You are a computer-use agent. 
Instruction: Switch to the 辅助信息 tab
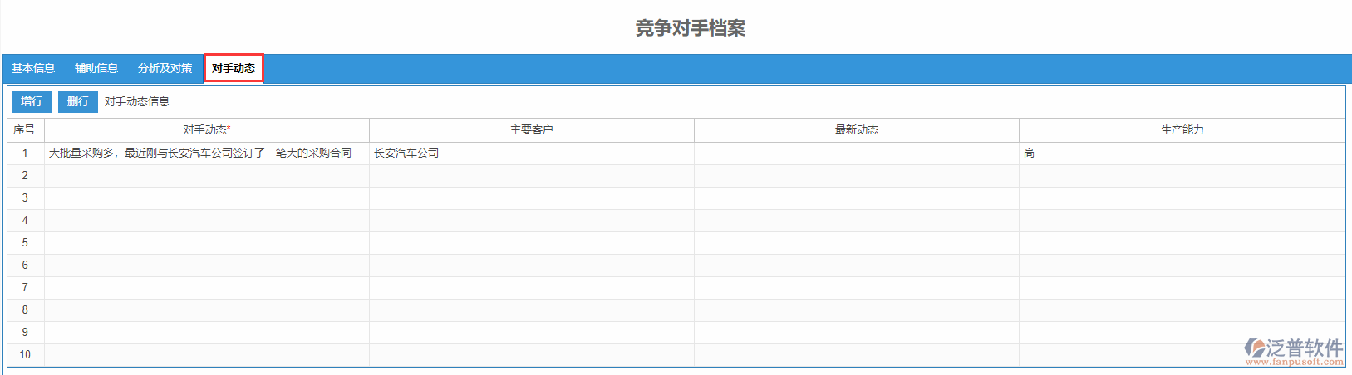(x=96, y=68)
